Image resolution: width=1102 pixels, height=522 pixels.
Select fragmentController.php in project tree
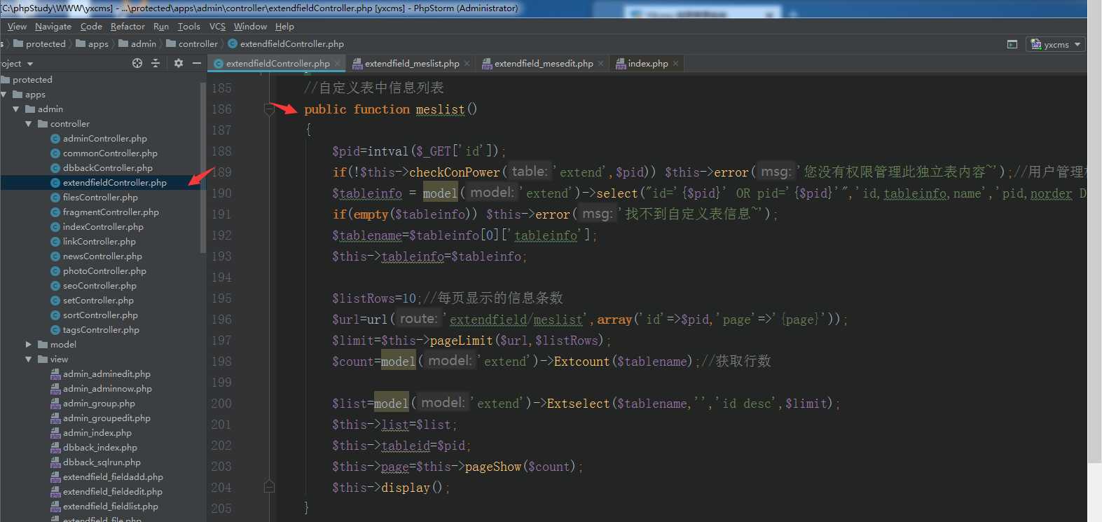(x=111, y=212)
